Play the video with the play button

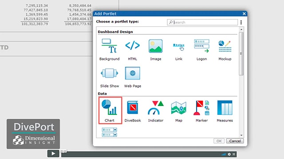click(53, 154)
